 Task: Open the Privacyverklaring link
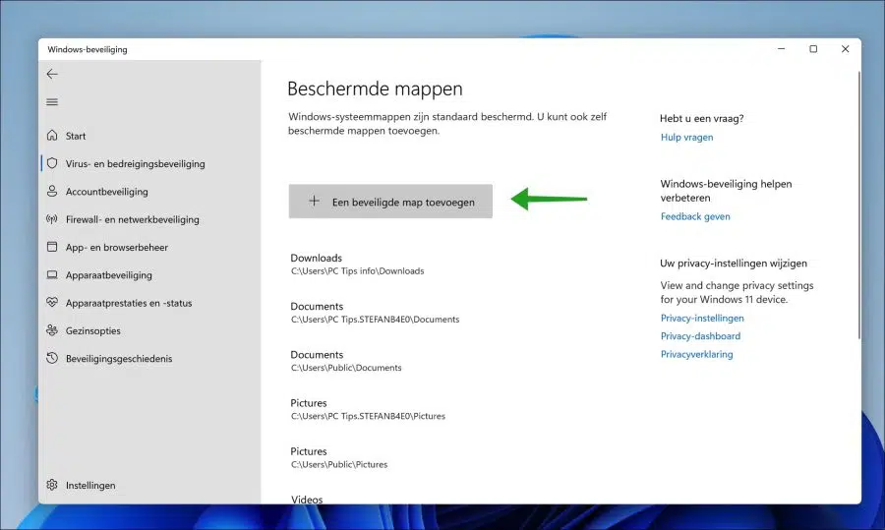coord(696,354)
